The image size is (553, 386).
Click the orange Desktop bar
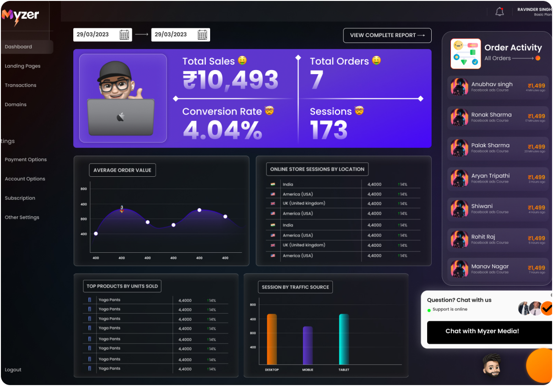pyautogui.click(x=272, y=339)
